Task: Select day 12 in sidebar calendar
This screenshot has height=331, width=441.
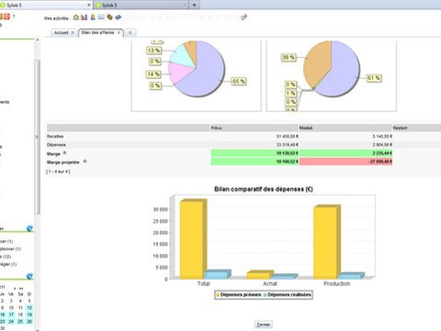Action: point(29,307)
